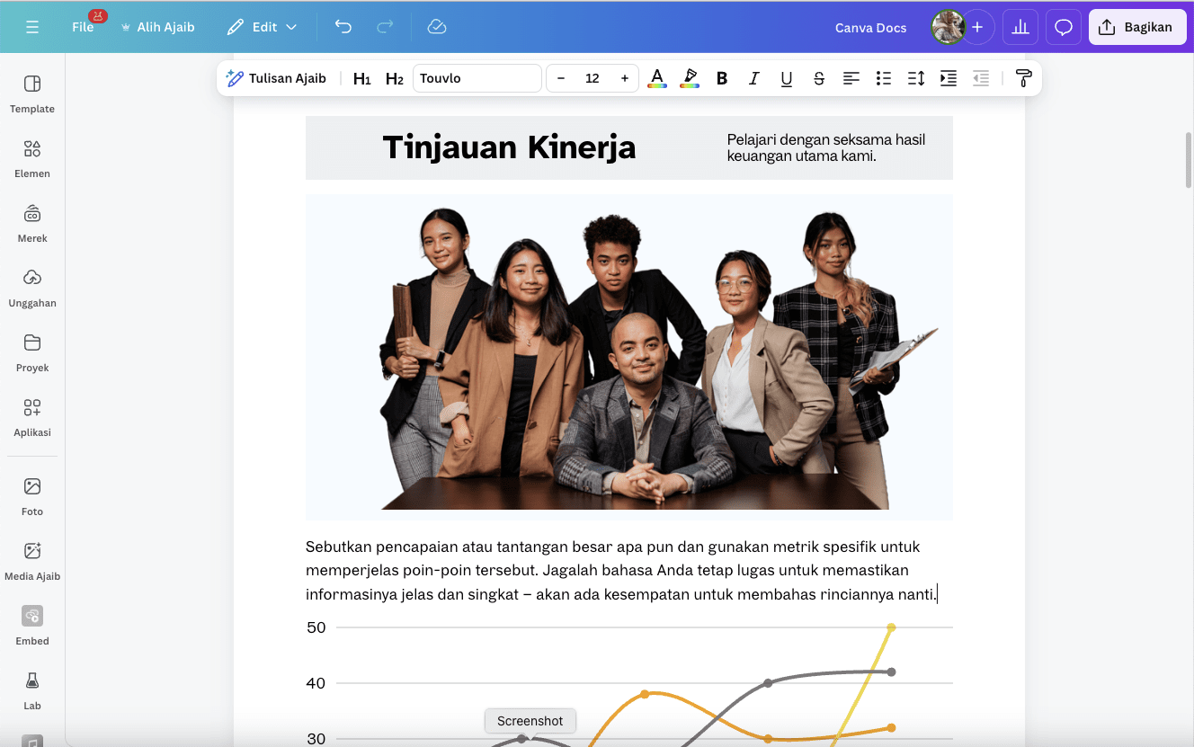
Task: Open the Embed panel
Action: click(32, 626)
